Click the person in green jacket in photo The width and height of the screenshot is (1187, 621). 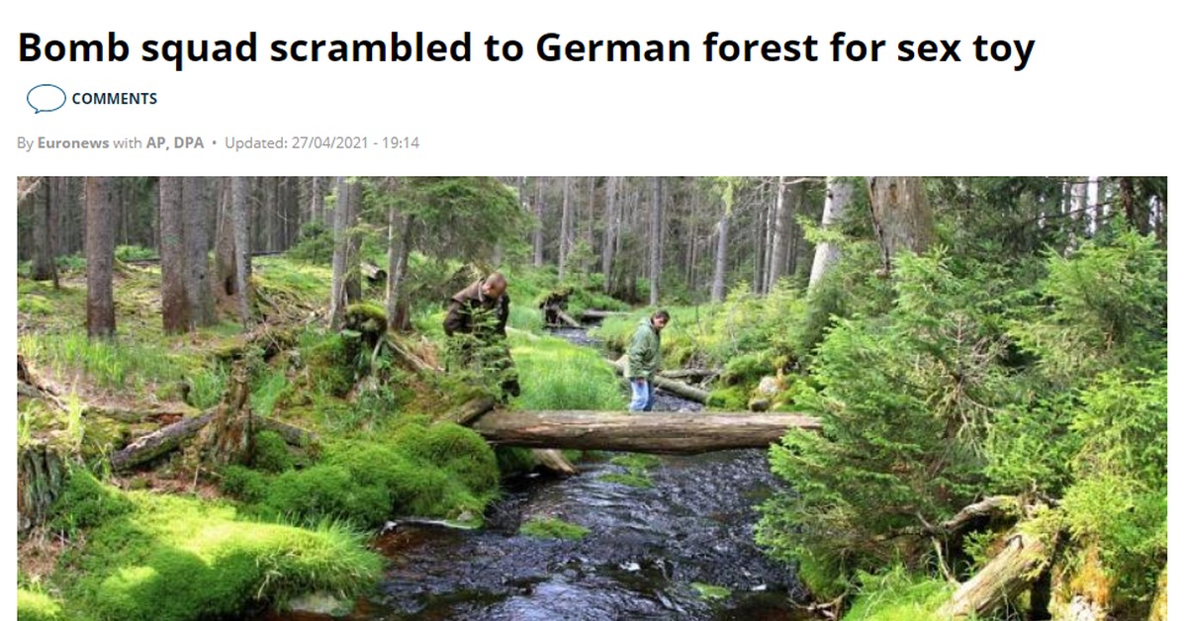click(x=646, y=360)
